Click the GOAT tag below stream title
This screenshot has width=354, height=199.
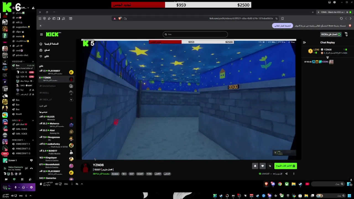tap(140, 174)
